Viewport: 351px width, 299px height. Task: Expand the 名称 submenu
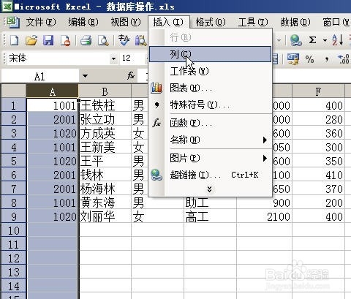265,140
